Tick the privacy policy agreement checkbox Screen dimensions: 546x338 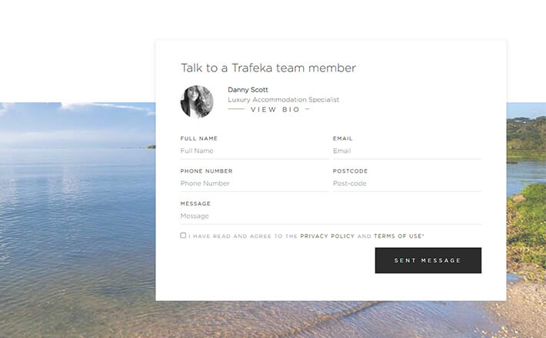tap(183, 236)
